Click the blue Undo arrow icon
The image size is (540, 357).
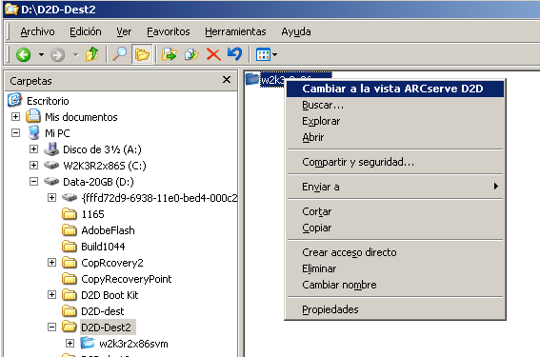tap(235, 54)
